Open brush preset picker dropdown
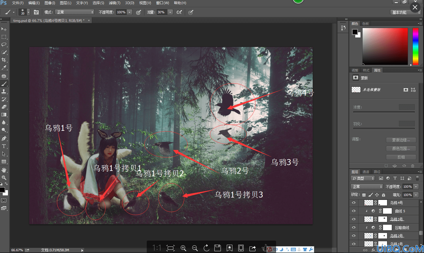Viewport: 424px width, 253px height. (28, 12)
